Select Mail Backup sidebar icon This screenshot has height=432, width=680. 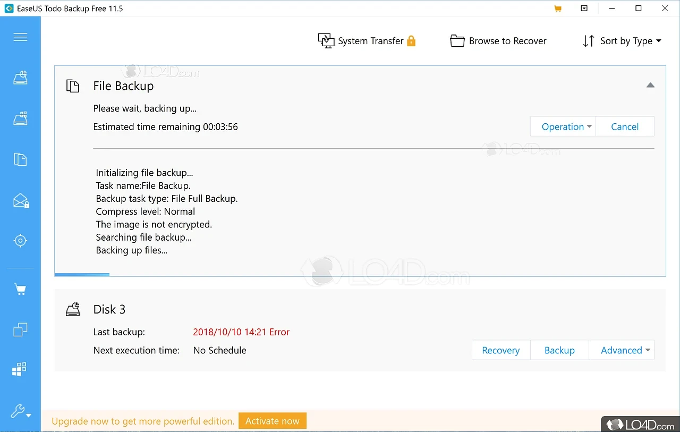pyautogui.click(x=21, y=200)
